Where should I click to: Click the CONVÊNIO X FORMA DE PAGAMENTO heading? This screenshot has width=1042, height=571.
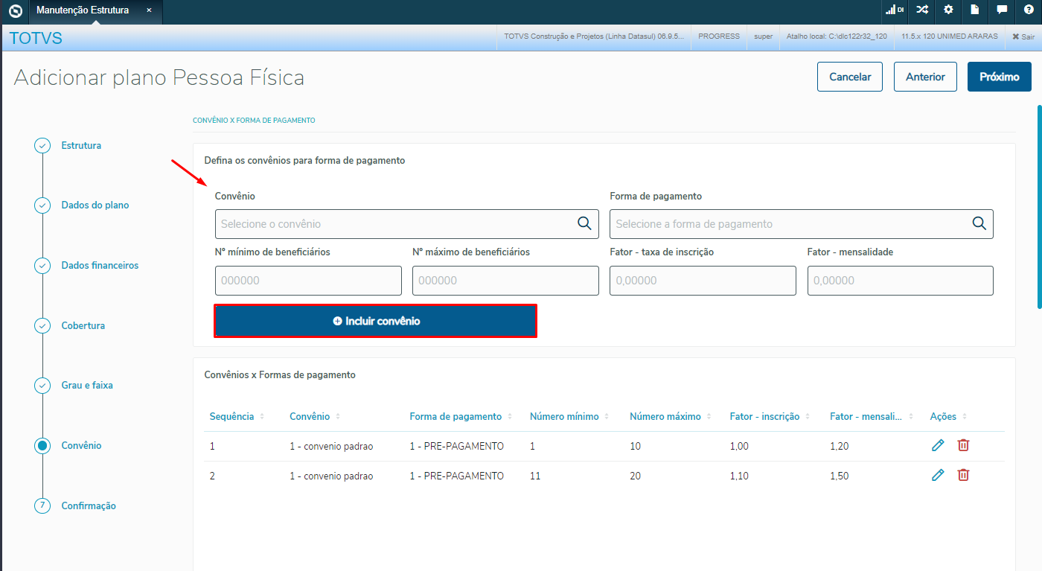[x=254, y=120]
